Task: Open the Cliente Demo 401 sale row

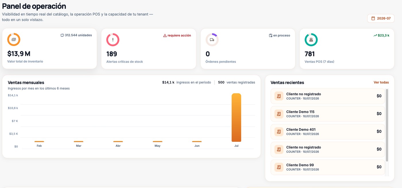Action: [328, 132]
